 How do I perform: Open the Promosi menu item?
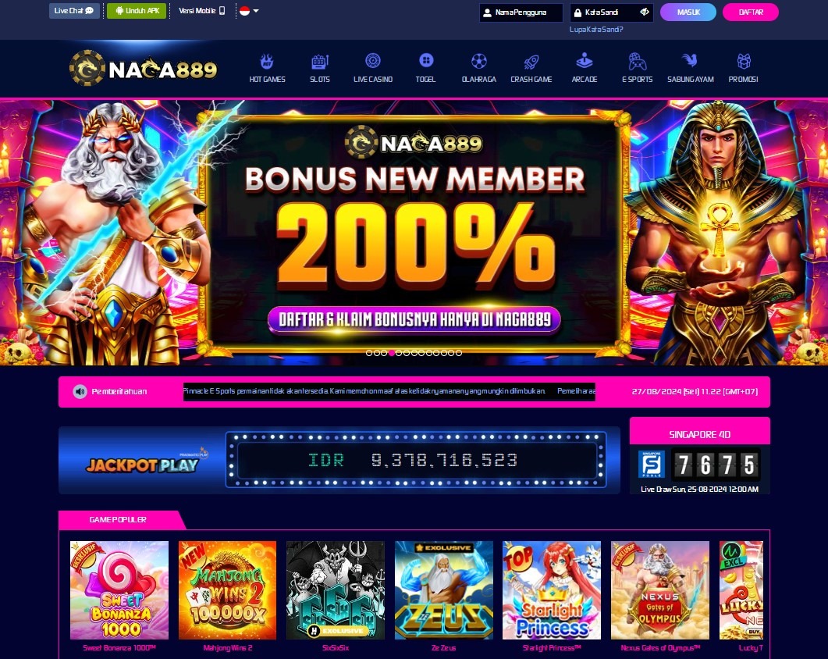[x=743, y=69]
